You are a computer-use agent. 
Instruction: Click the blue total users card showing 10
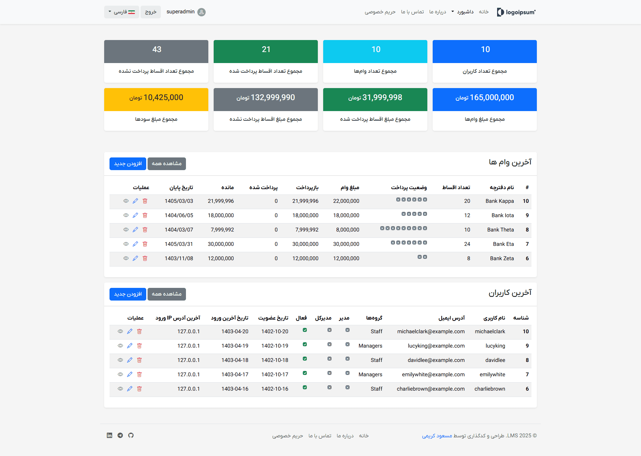coord(485,61)
